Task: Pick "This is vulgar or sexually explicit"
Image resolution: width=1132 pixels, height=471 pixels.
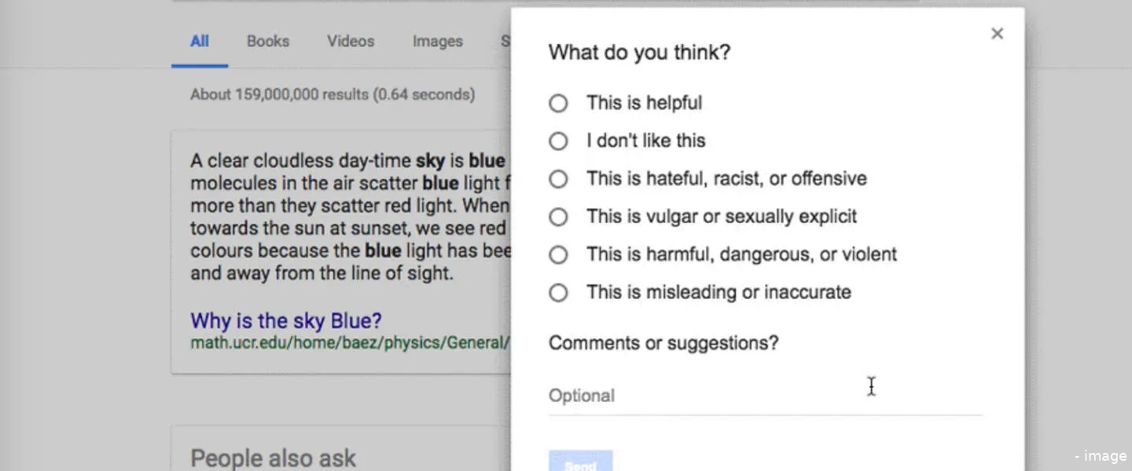Action: [x=558, y=216]
